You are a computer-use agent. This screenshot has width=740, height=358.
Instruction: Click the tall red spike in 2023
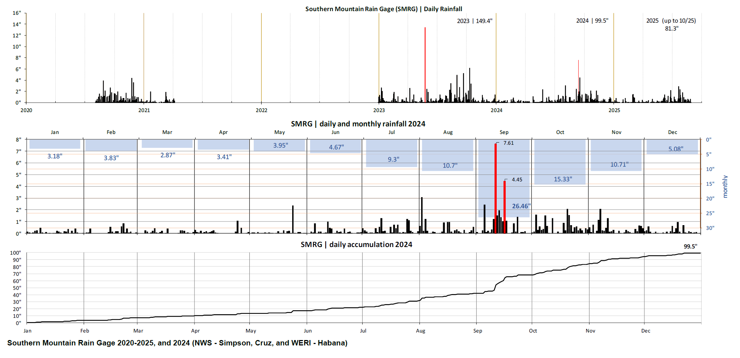[x=425, y=65]
